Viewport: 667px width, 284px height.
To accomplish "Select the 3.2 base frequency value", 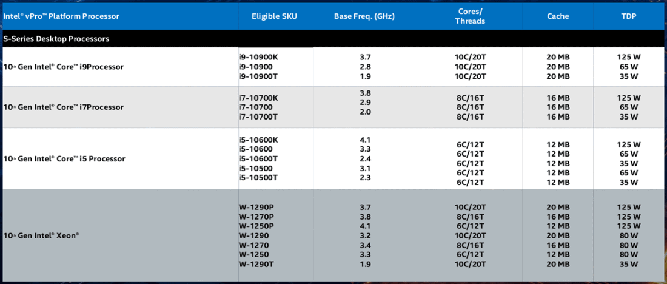I will pos(366,235).
